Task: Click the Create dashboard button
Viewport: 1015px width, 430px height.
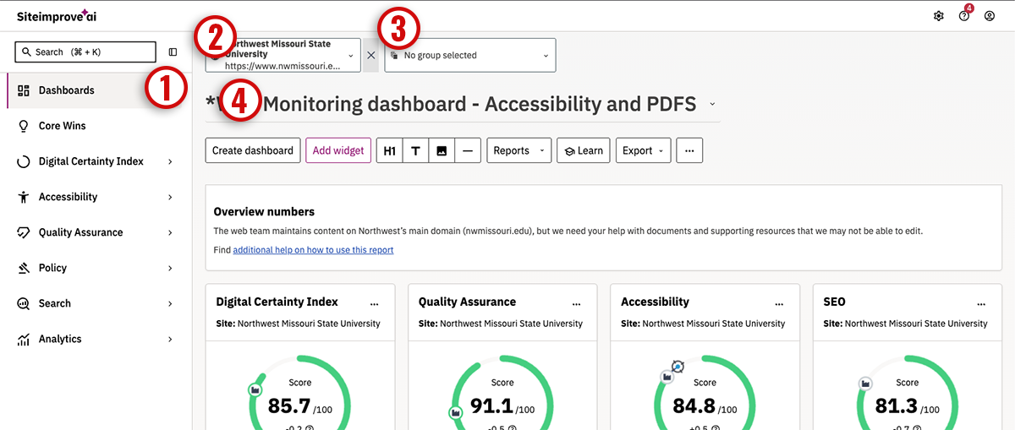Action: (253, 150)
